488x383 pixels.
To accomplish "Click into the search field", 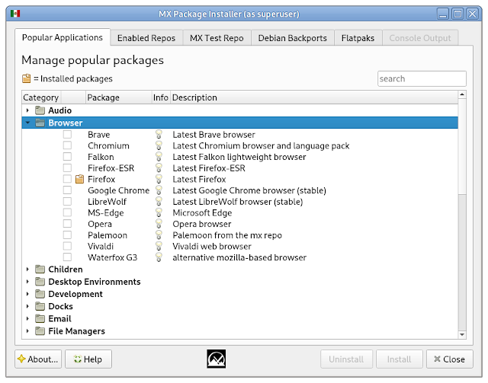I will pyautogui.click(x=422, y=78).
